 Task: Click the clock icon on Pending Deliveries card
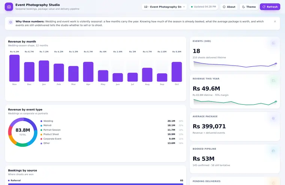click(273, 183)
